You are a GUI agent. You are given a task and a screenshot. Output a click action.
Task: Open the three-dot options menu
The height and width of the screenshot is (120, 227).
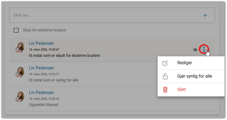[x=204, y=49]
